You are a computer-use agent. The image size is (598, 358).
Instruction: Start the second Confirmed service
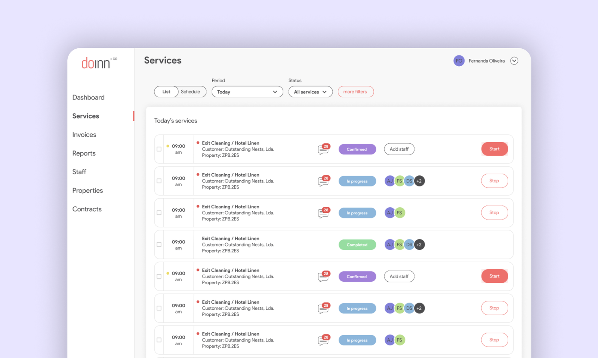[494, 276]
